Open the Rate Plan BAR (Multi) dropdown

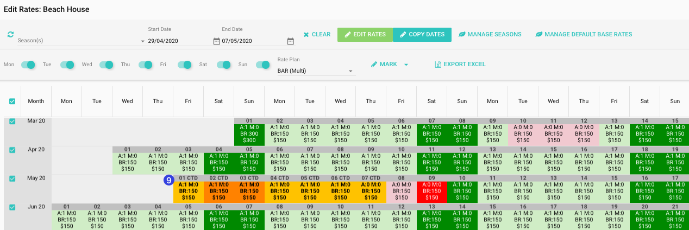[x=350, y=71]
